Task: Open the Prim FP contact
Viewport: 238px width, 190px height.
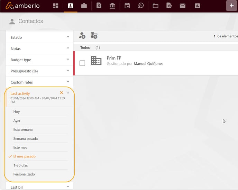Action: coord(114,58)
